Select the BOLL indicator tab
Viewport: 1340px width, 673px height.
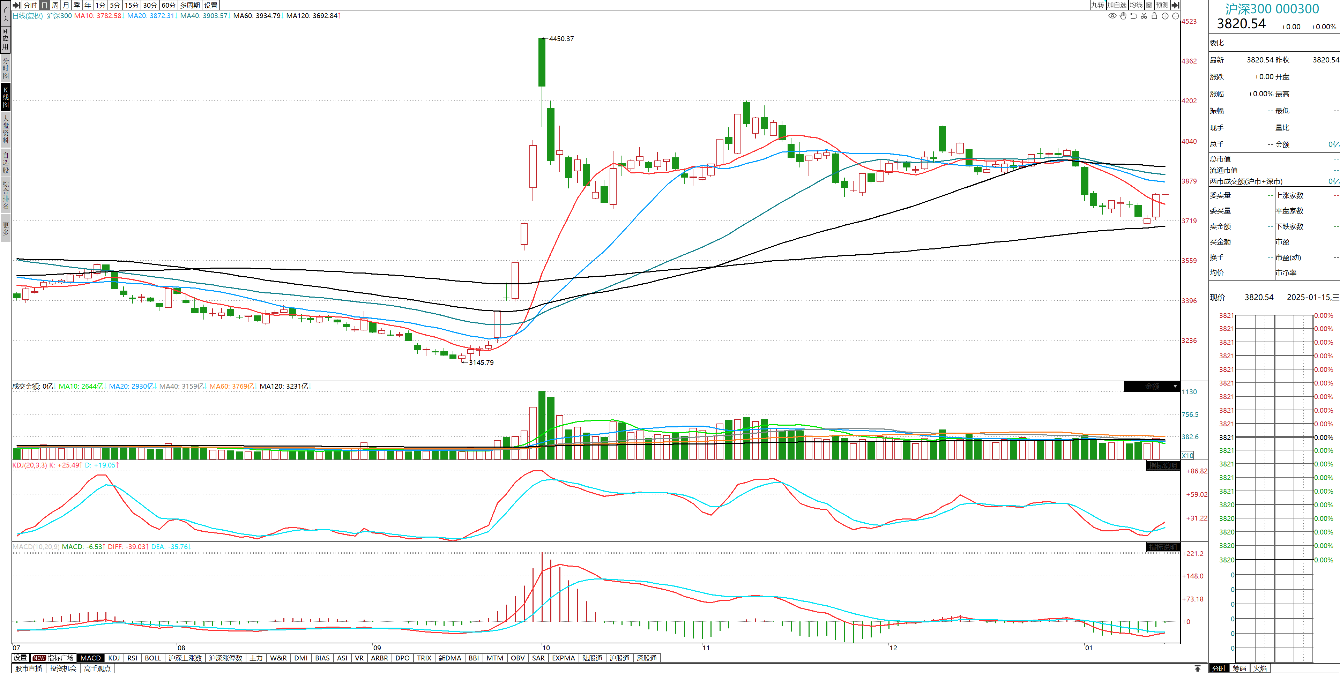153,658
